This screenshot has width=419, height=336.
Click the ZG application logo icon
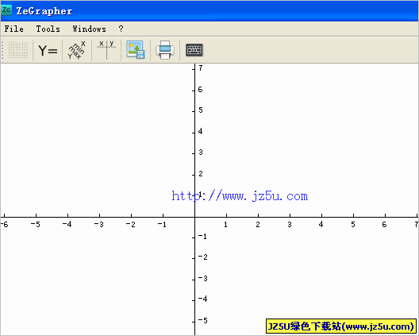[x=6, y=10]
